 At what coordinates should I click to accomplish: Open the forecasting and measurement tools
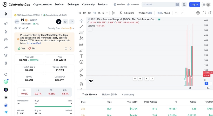click(81, 44)
